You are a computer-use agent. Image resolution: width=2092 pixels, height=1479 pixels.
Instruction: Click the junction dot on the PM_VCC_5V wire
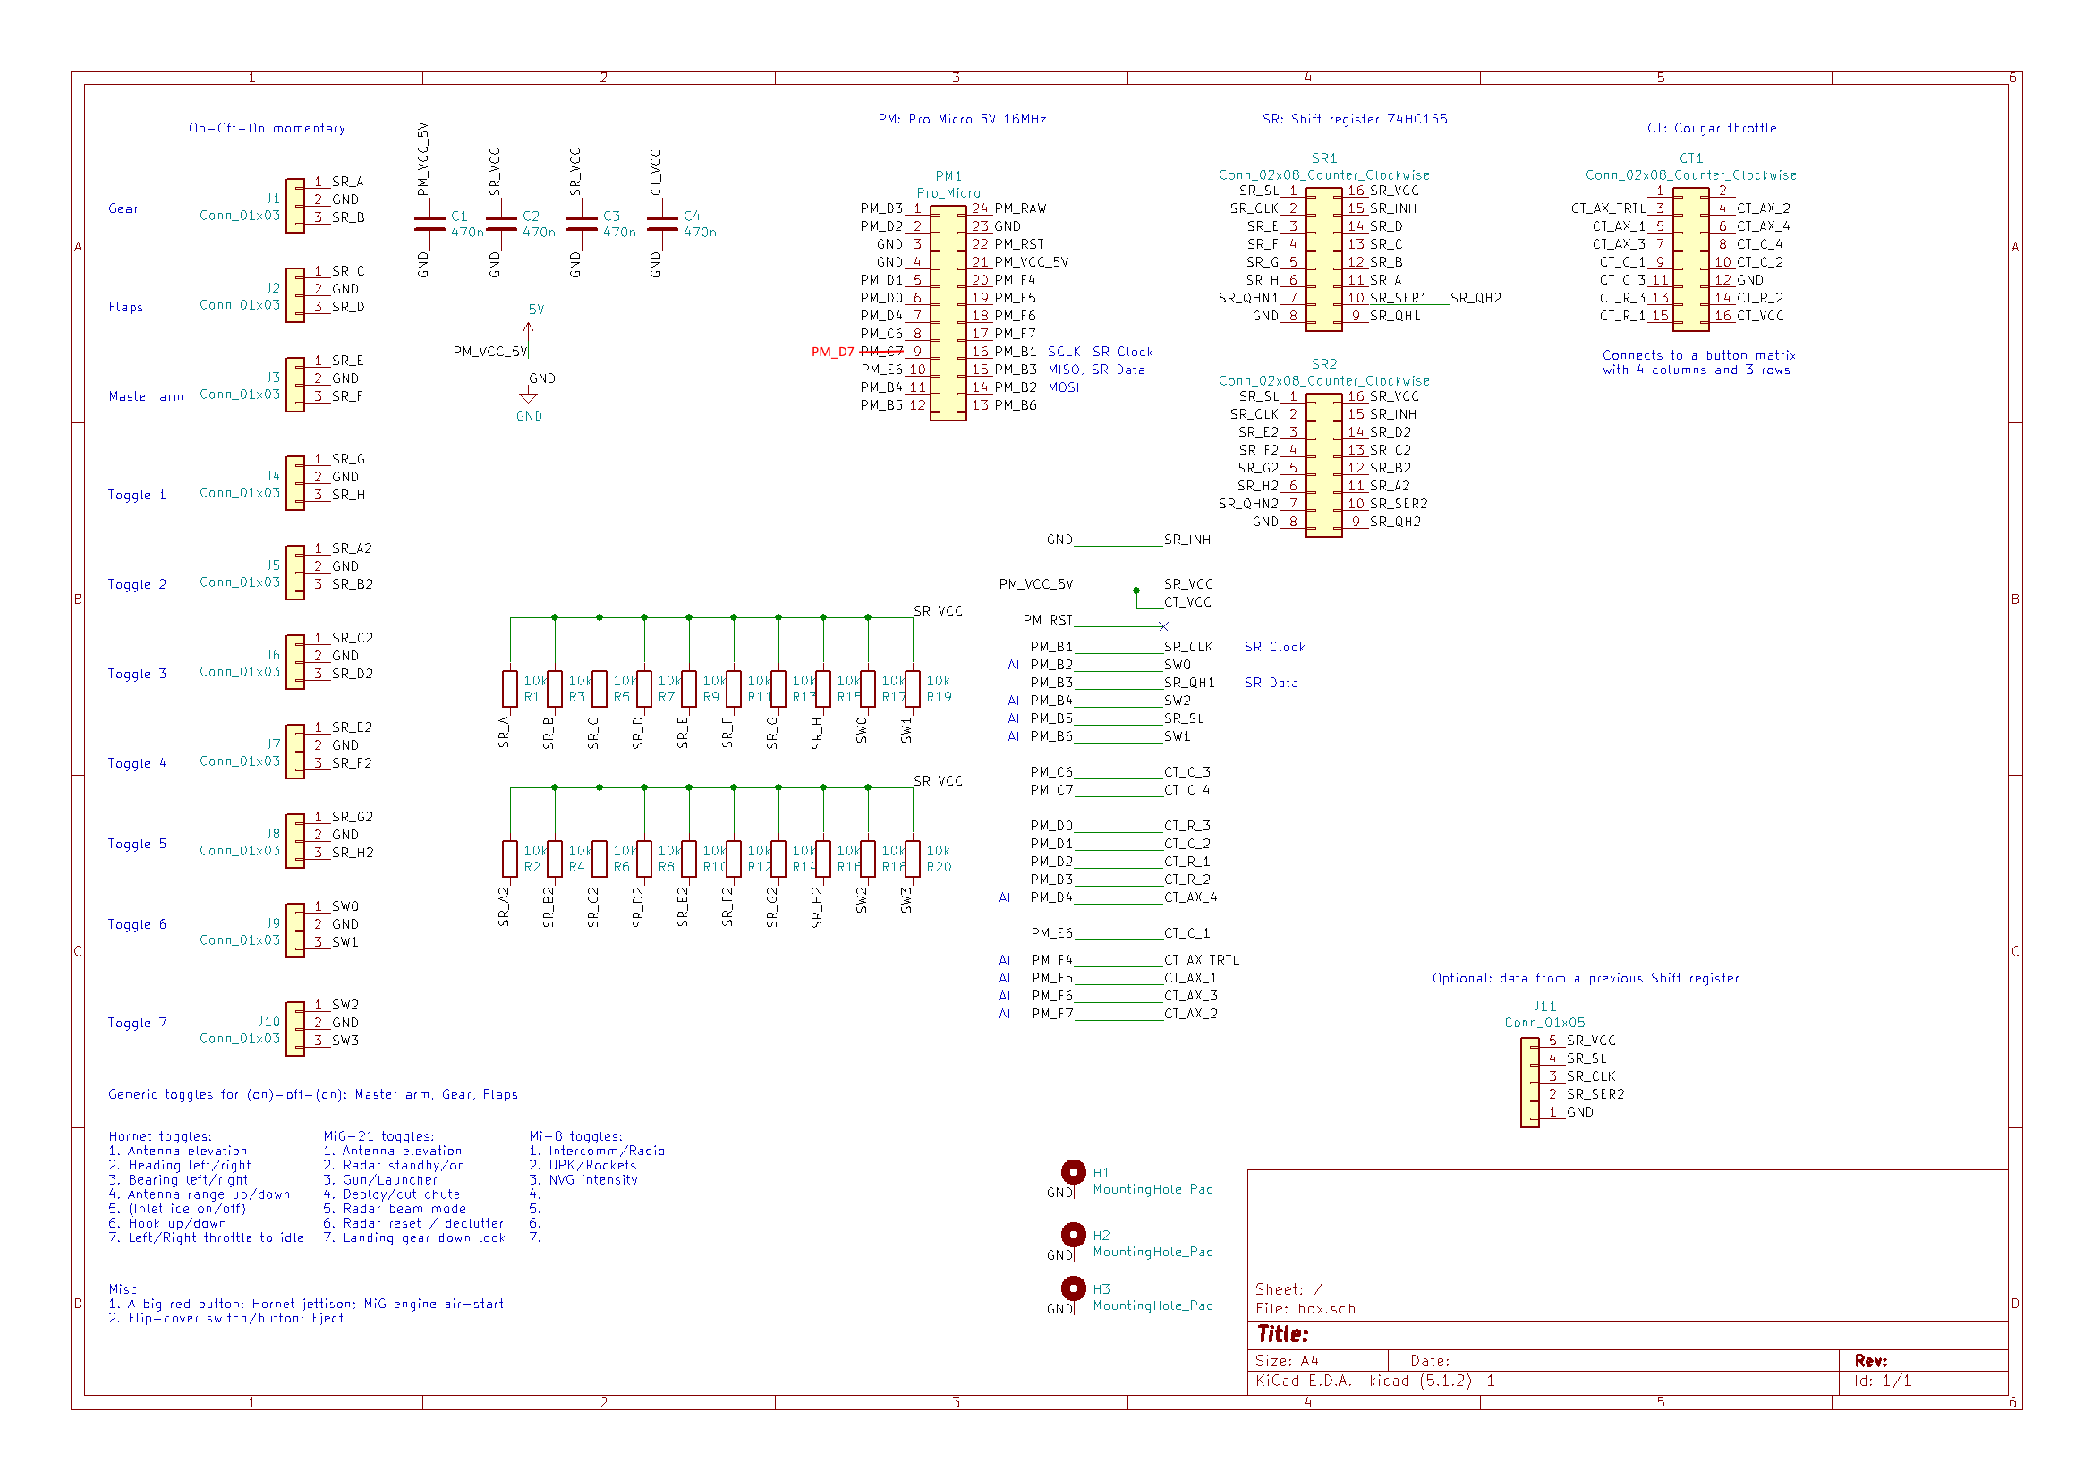[x=1136, y=591]
